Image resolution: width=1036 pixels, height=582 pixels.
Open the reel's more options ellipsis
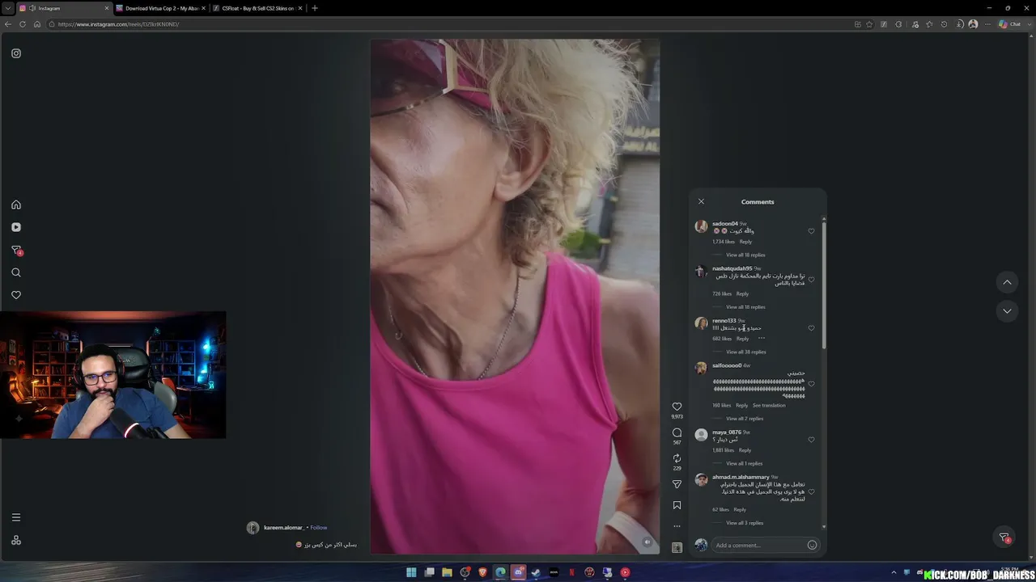pos(677,526)
